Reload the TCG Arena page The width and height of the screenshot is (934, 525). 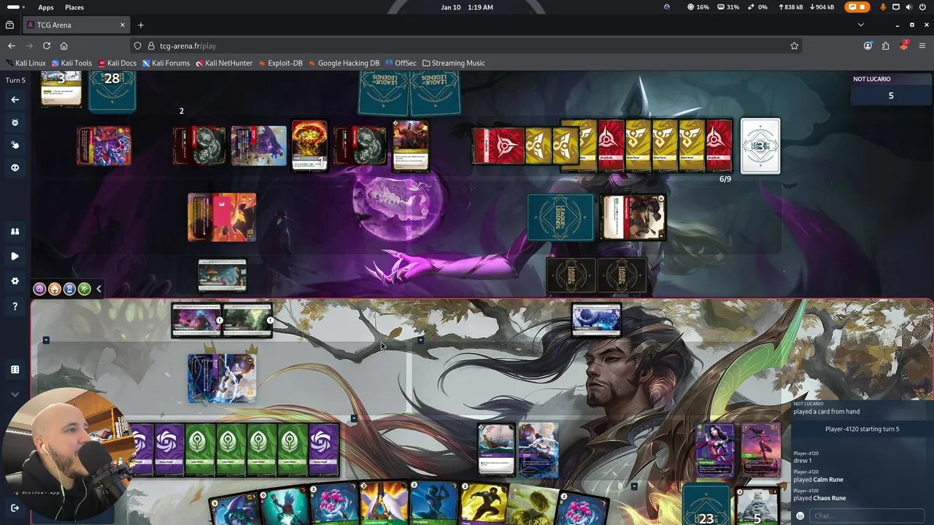[x=46, y=45]
